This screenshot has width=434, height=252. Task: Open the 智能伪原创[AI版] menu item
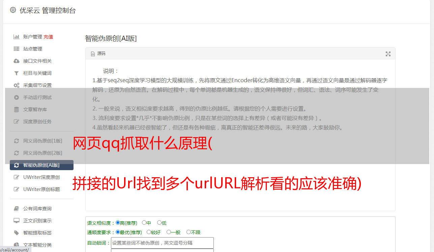click(41, 165)
